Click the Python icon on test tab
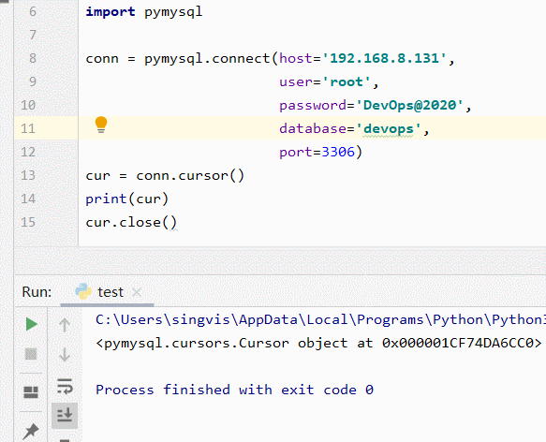This screenshot has width=546, height=442. click(83, 291)
